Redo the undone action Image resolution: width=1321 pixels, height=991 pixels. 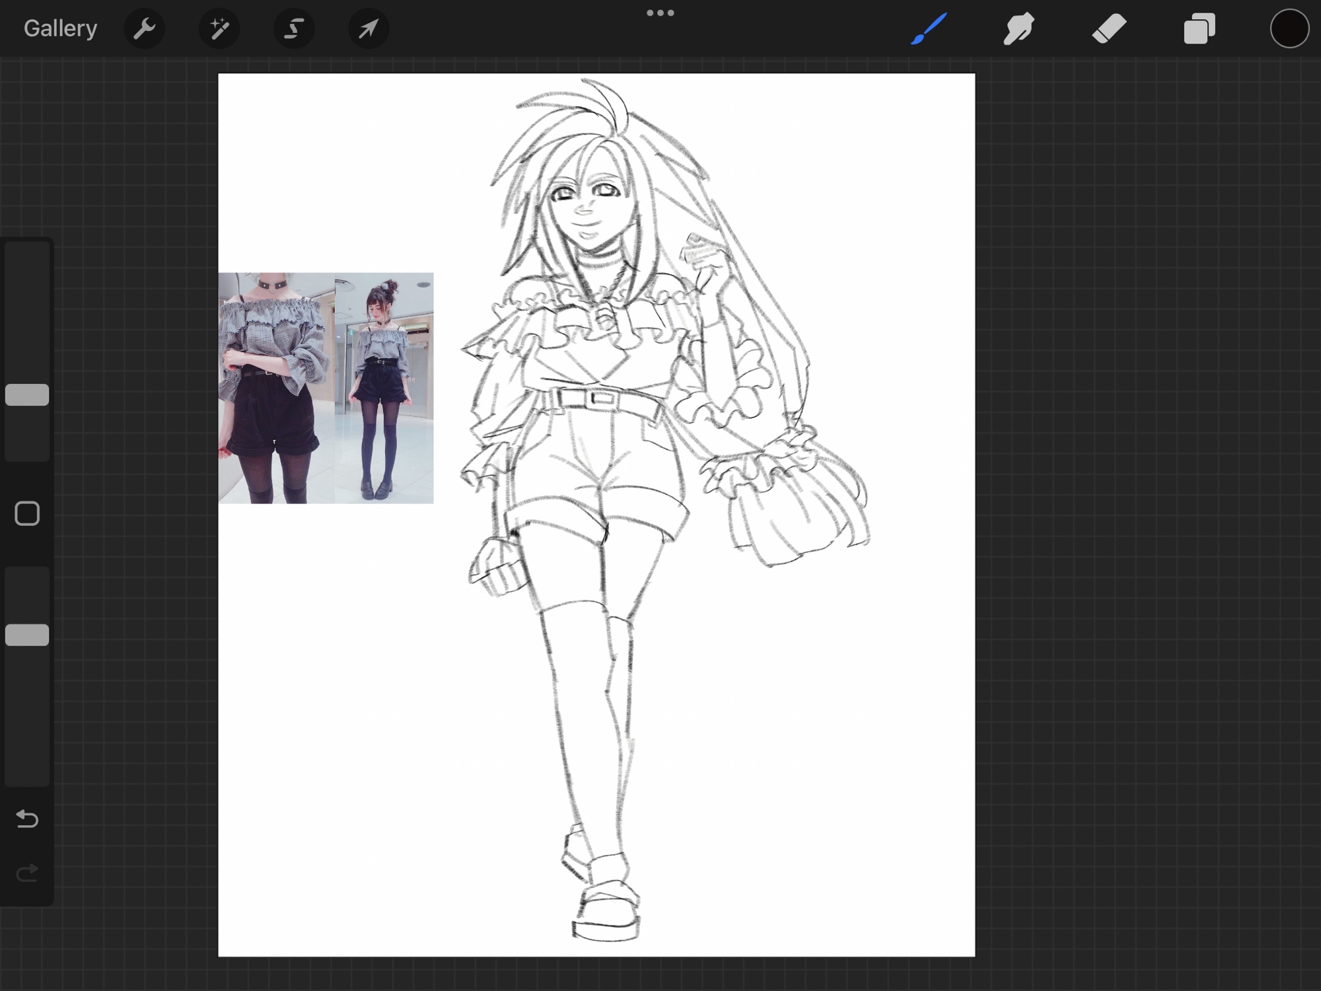point(27,873)
